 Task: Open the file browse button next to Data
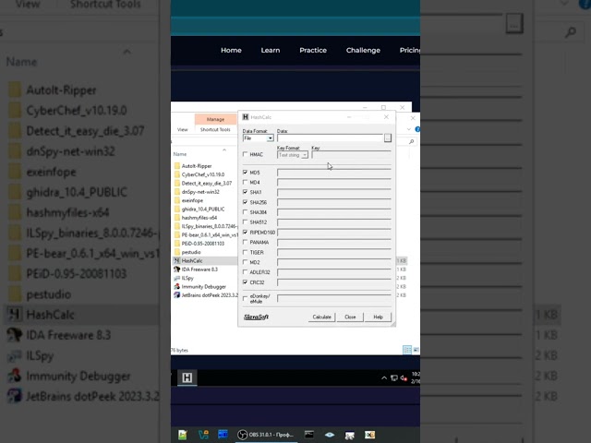tap(388, 138)
